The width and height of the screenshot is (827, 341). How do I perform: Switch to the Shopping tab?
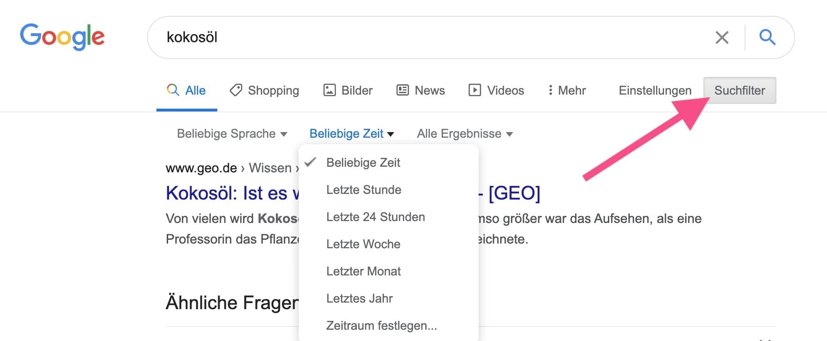pos(264,90)
